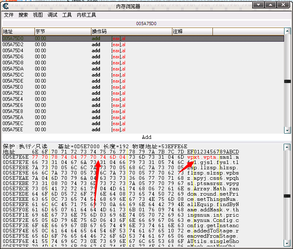Click disassembler scrollbar up arrow
This screenshot has height=249, width=293.
287,31
